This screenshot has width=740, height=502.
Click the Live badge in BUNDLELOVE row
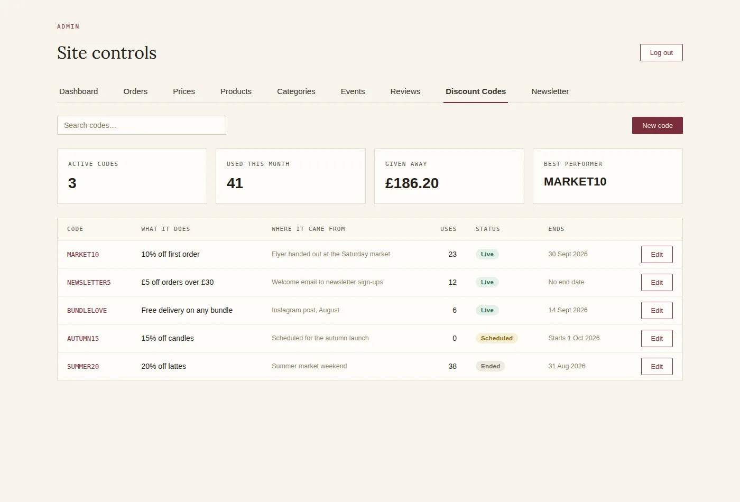click(487, 310)
